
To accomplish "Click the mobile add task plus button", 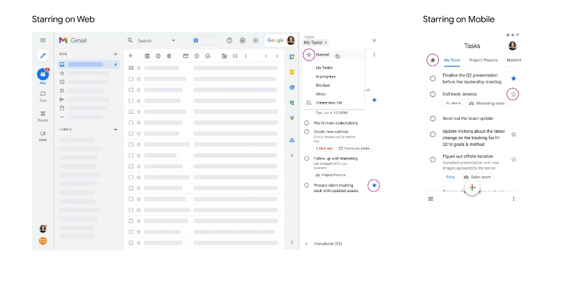I will [x=472, y=187].
